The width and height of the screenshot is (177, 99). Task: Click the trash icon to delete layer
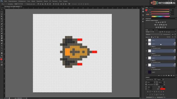pos(174,76)
